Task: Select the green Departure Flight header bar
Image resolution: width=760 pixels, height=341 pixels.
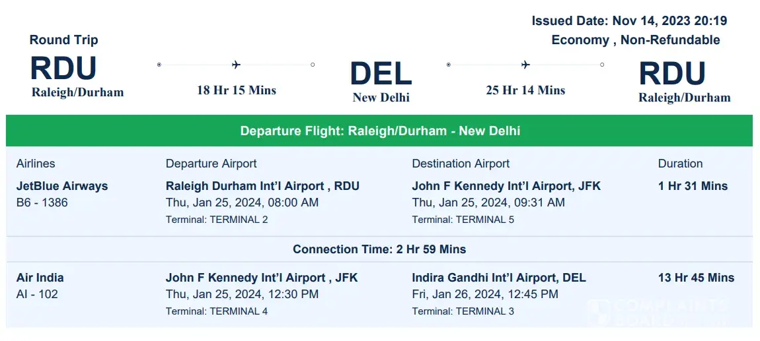Action: pos(379,131)
